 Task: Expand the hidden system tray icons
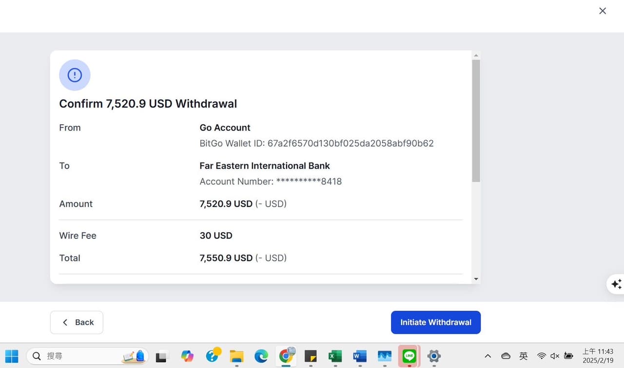[x=487, y=356]
